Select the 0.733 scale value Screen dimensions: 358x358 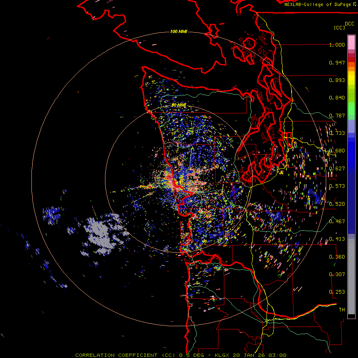click(337, 133)
